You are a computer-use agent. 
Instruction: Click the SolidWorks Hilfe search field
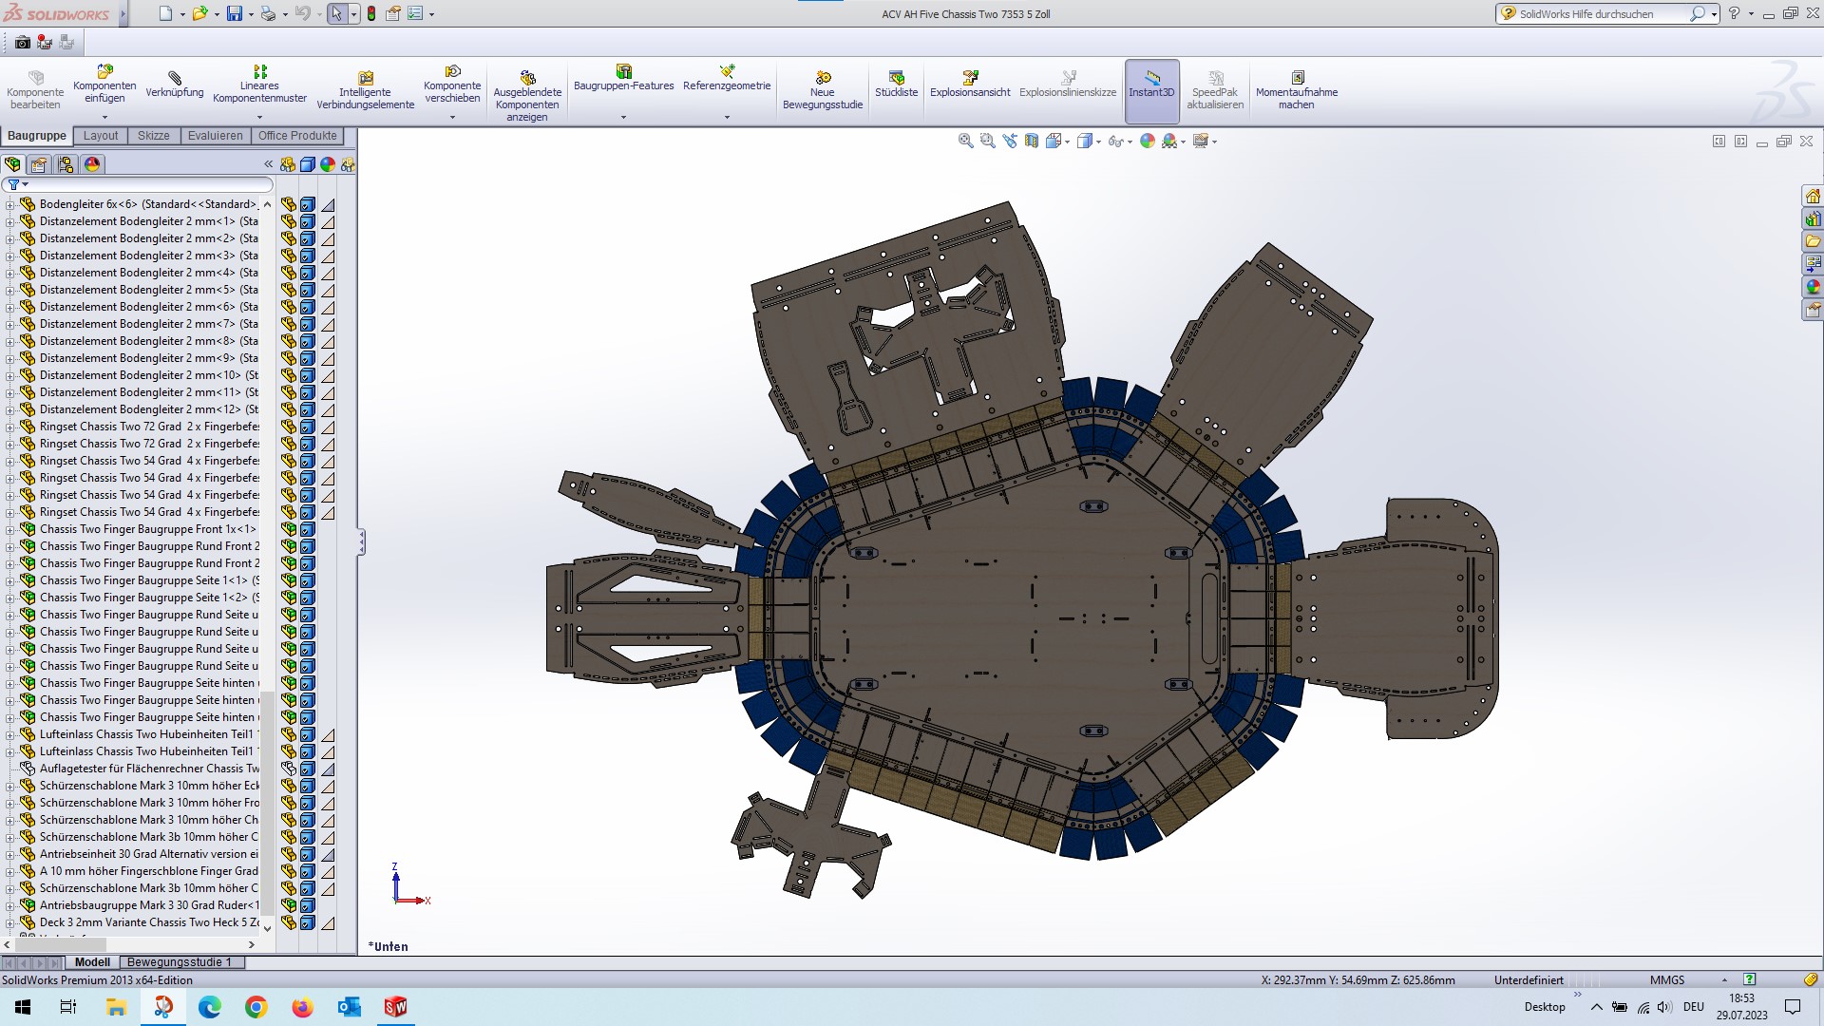(1598, 14)
